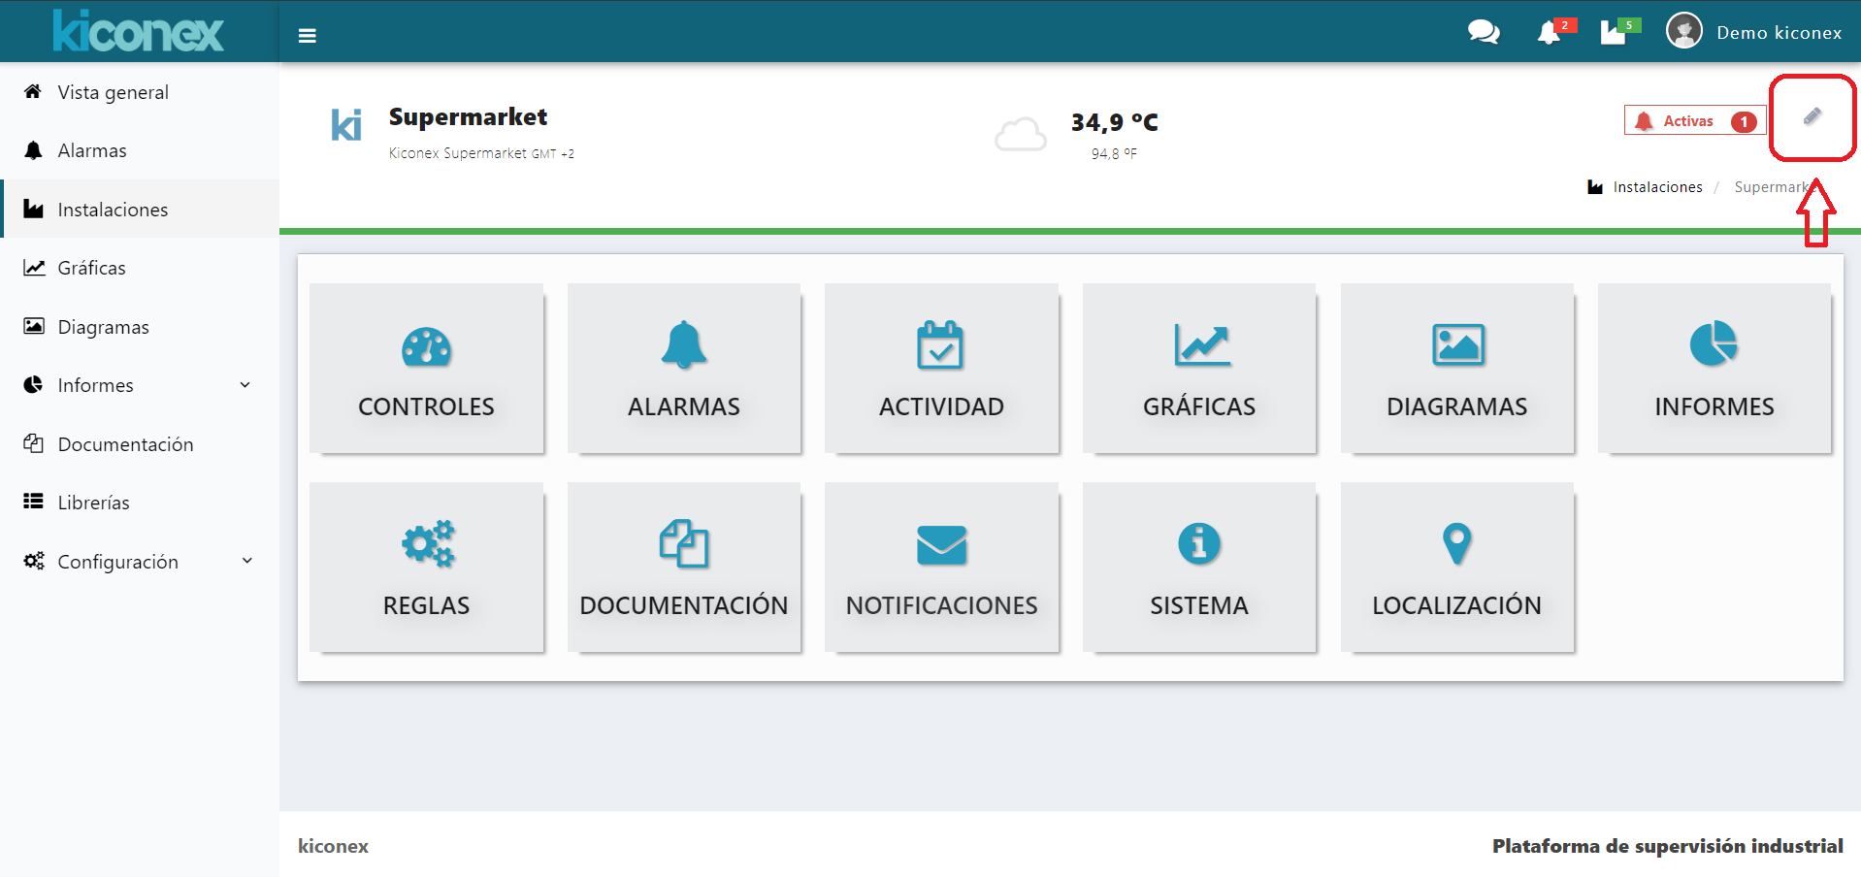Open the installations status icon with badge 5

[1614, 32]
